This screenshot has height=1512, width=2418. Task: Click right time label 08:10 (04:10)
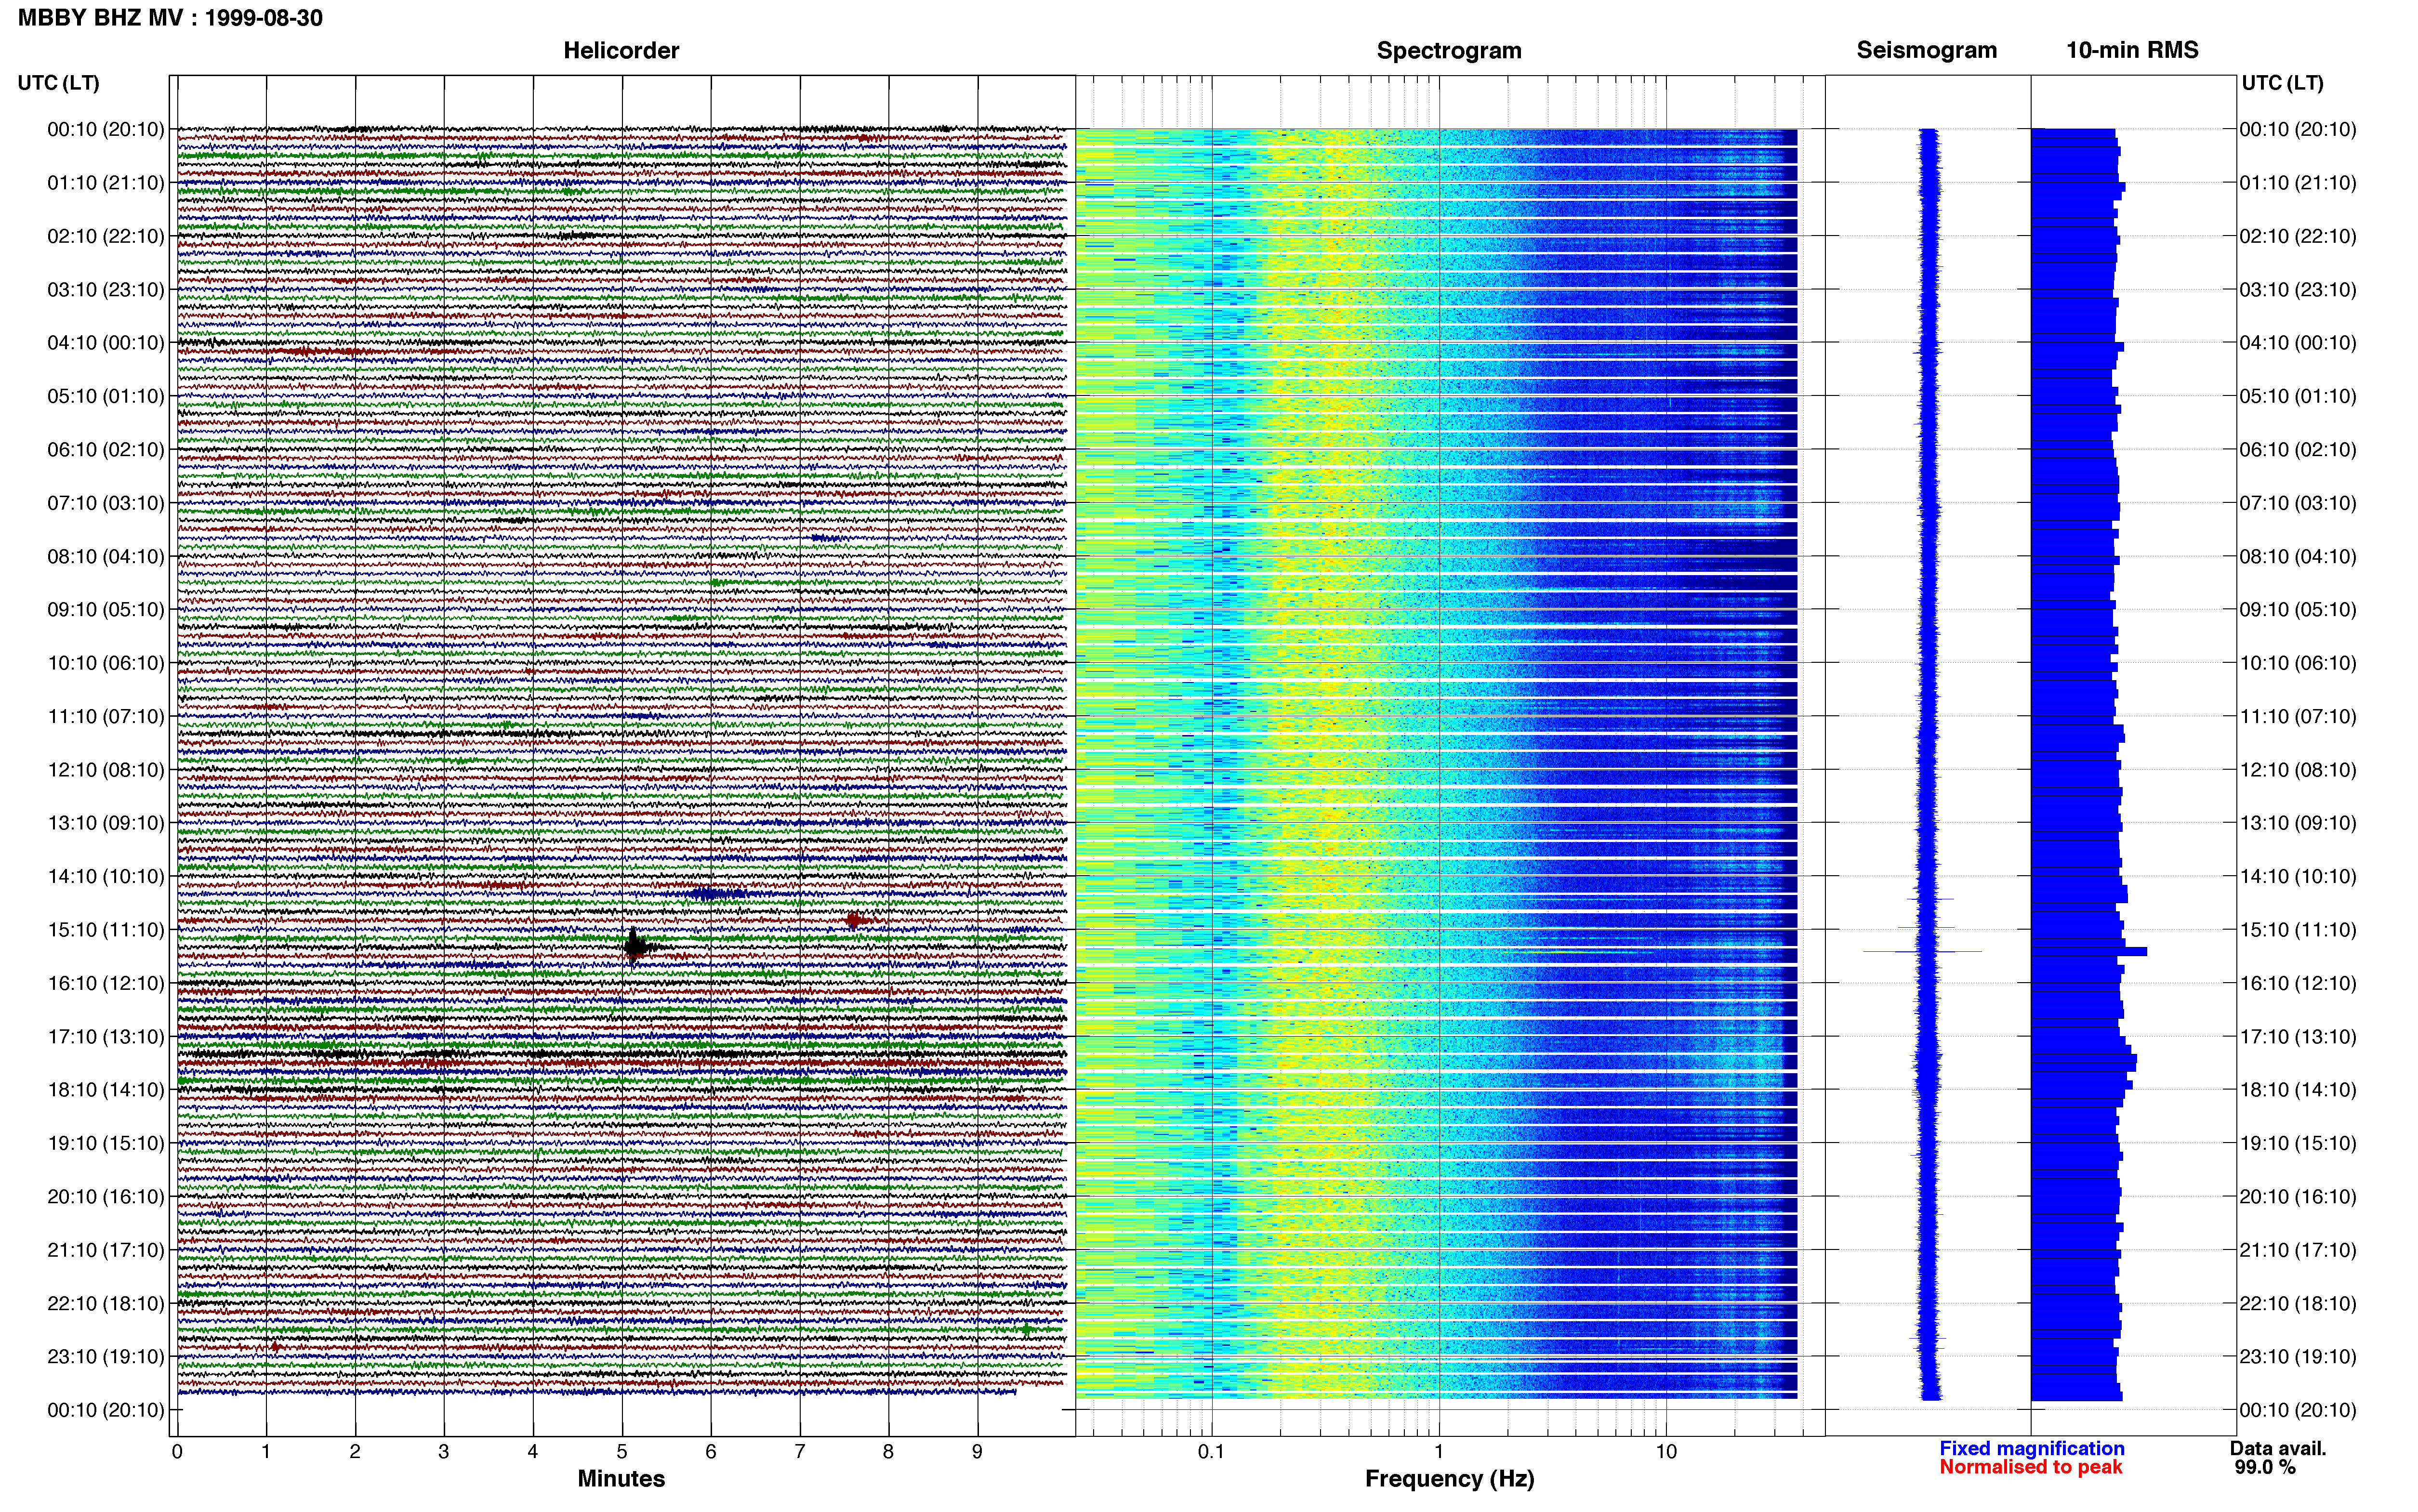[x=2298, y=556]
